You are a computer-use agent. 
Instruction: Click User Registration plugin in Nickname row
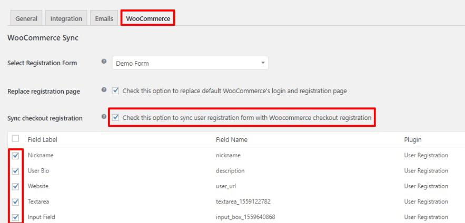[x=426, y=155]
